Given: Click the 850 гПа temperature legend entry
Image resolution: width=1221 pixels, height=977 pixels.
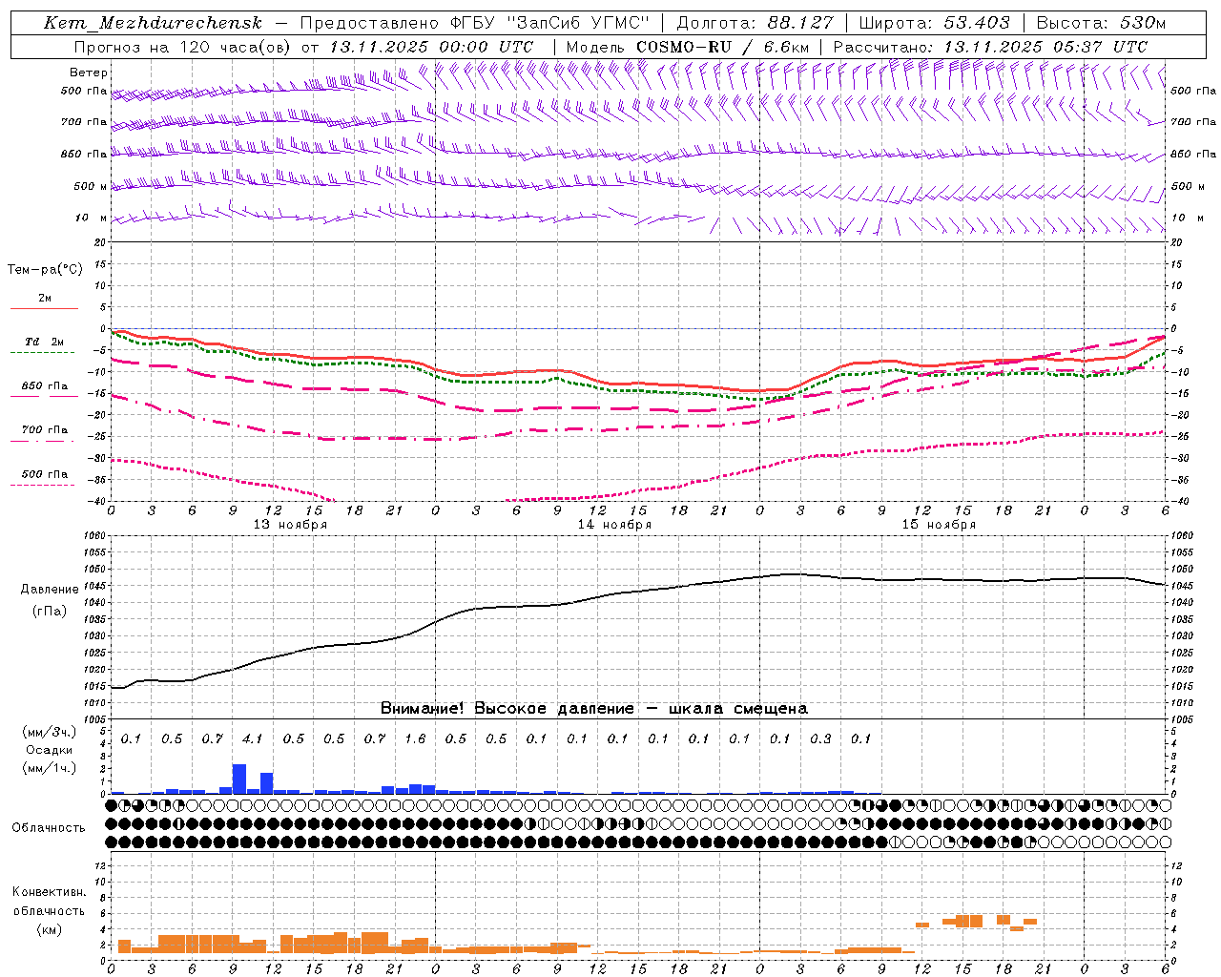Looking at the screenshot, I should [x=44, y=388].
